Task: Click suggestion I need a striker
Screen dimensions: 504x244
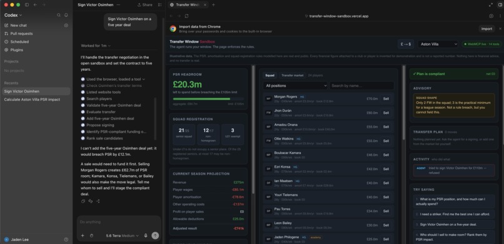Action: coord(454,214)
